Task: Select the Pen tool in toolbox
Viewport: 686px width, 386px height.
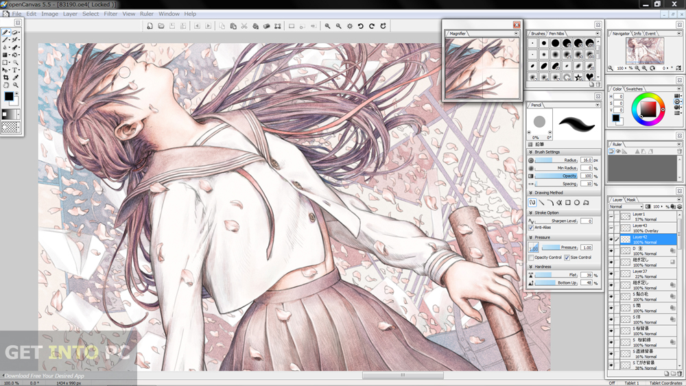Action: (5, 32)
